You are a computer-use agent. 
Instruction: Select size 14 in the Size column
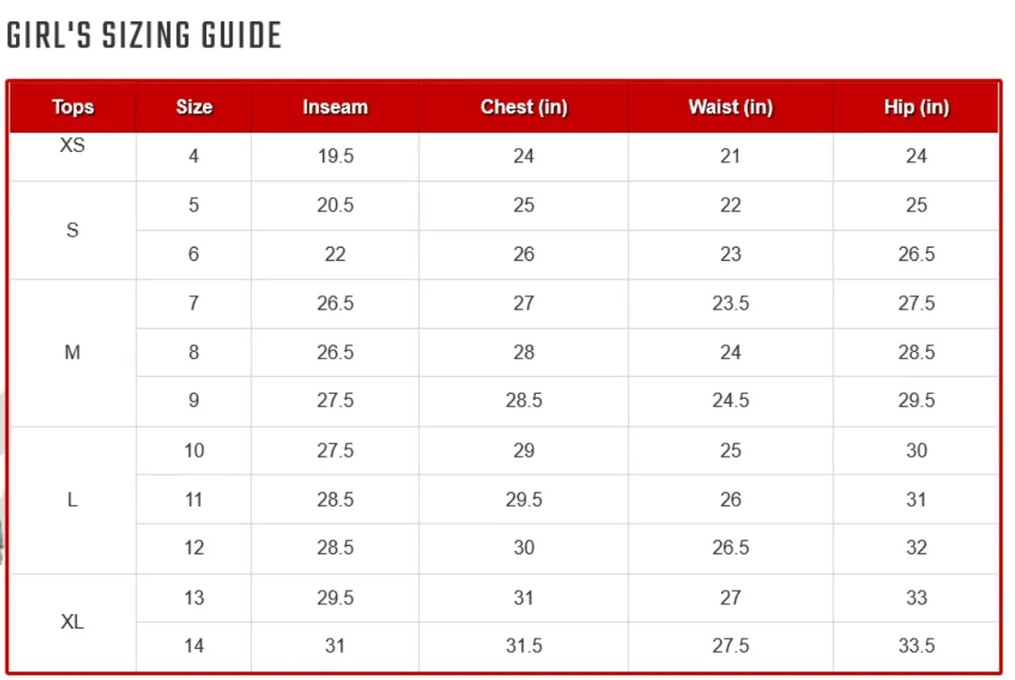(194, 646)
